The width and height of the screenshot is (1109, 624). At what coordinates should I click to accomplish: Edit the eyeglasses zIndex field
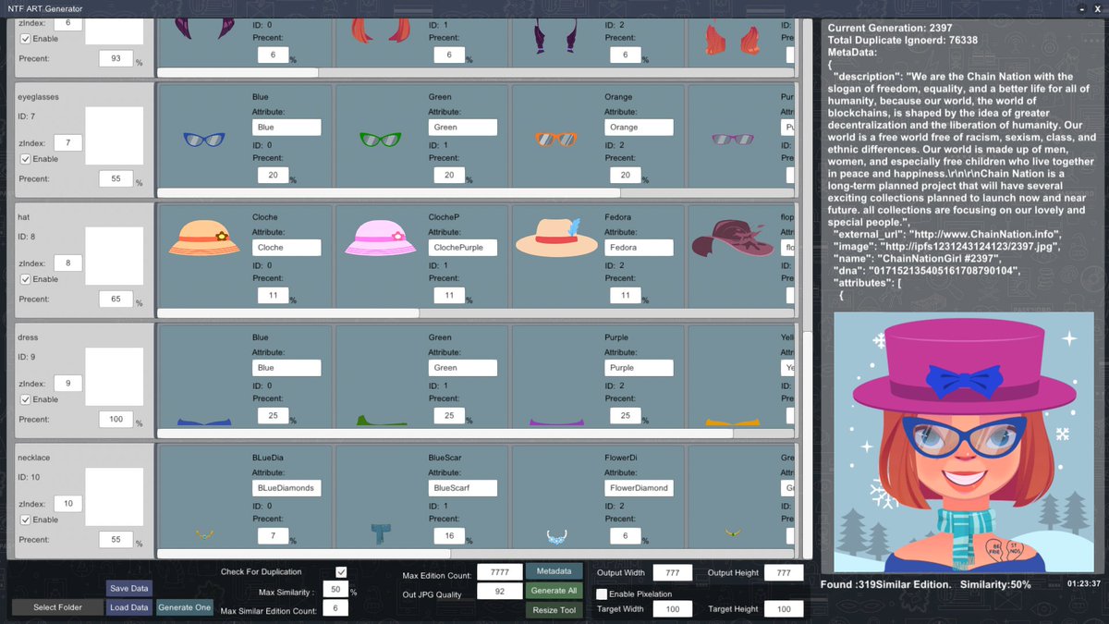pyautogui.click(x=67, y=142)
